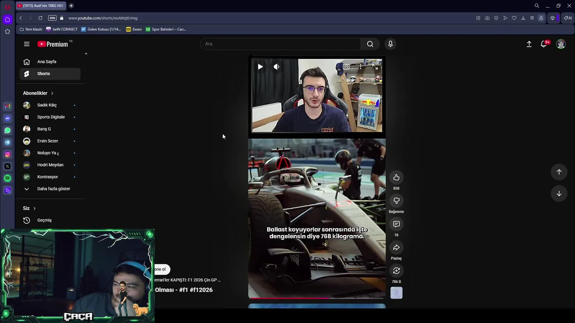Select the Audi'nin 10KG browser tab

click(x=41, y=6)
